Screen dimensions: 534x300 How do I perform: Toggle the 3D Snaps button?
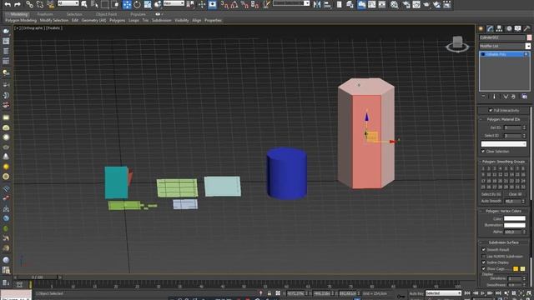point(224,4)
